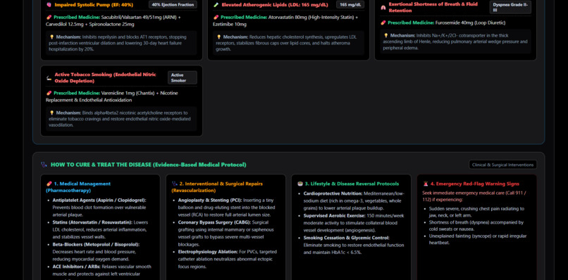
Task: Click the Cardioprotective Nutrition item
Action: (354, 201)
